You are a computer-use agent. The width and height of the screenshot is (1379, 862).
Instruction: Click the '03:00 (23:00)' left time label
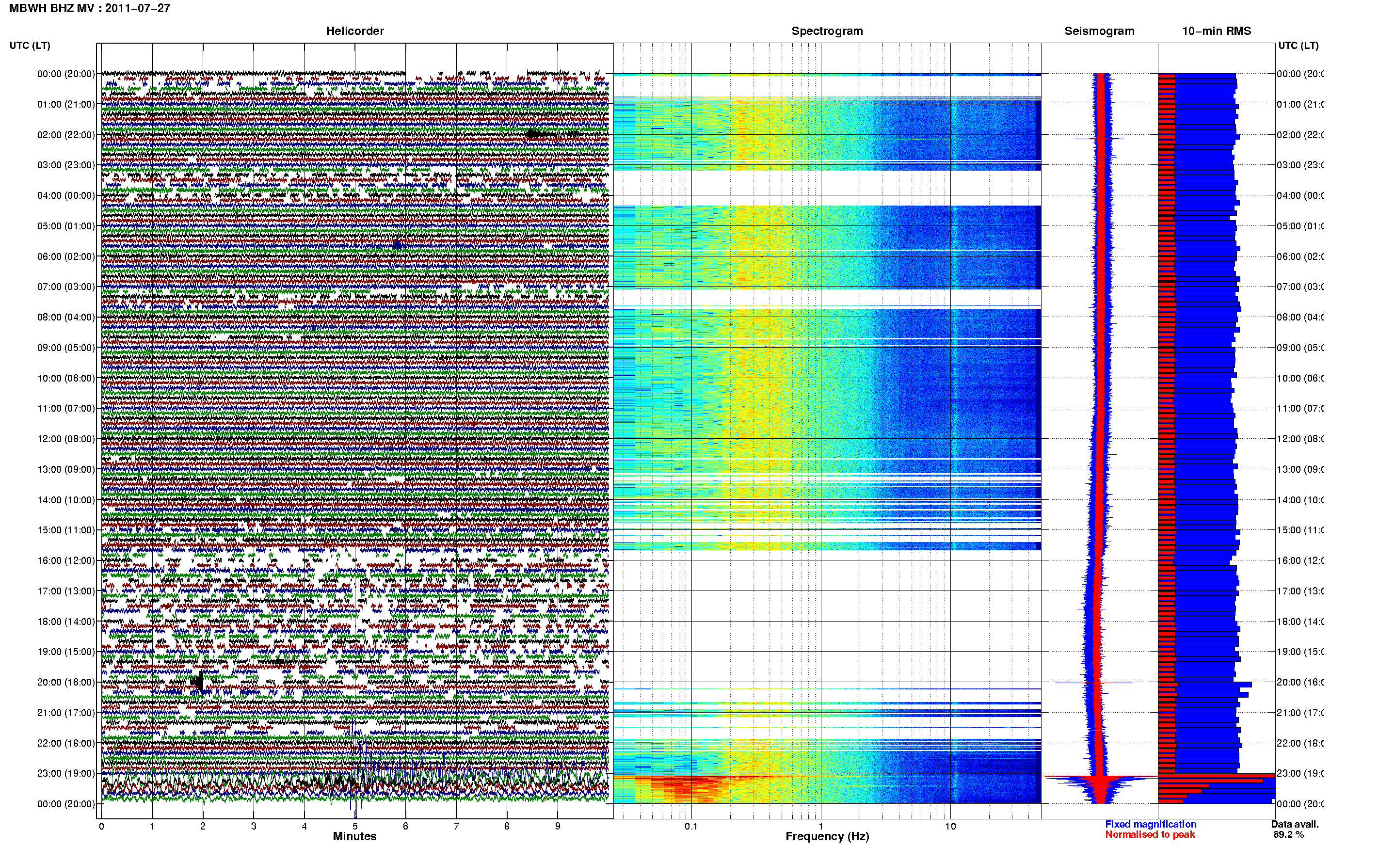tap(66, 165)
